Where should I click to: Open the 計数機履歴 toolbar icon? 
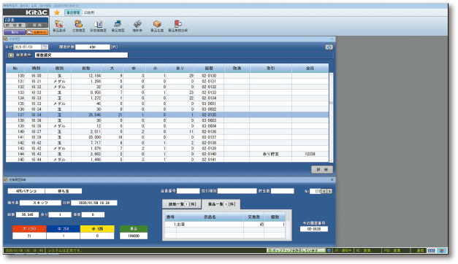pos(98,26)
